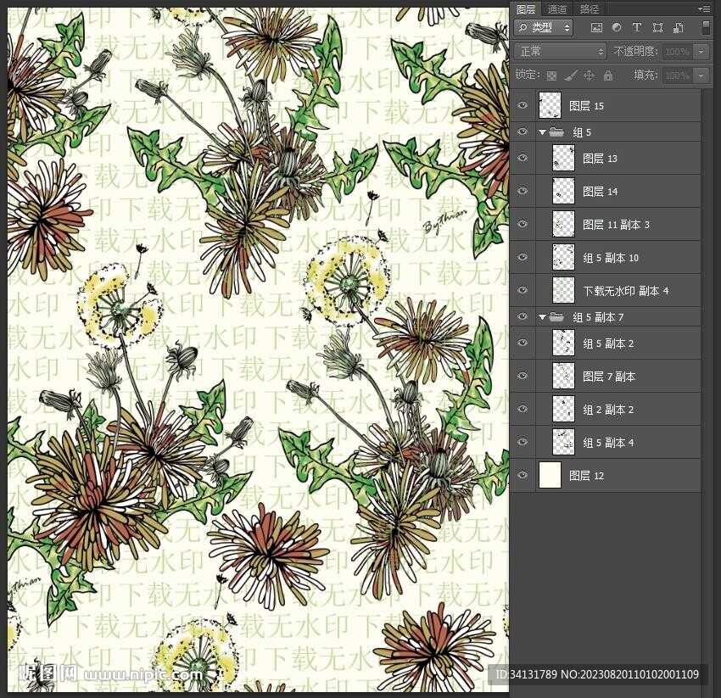Lock image pixels with the brush icon
Screen dimensions: 721x698
571,75
